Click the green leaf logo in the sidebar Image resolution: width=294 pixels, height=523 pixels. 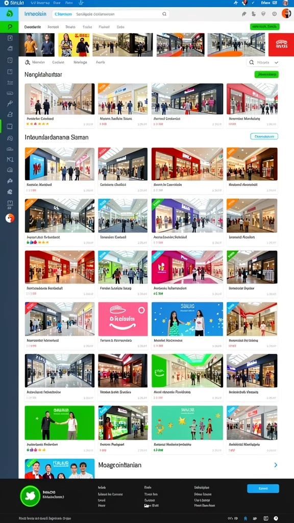tap(9, 14)
